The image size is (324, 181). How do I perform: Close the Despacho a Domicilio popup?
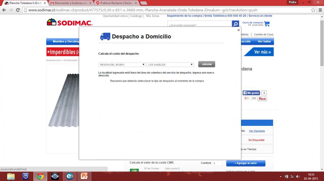[x=238, y=30]
